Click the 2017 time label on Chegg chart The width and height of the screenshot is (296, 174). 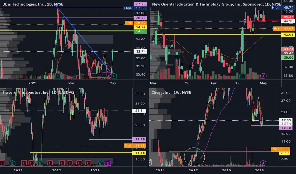193,170
